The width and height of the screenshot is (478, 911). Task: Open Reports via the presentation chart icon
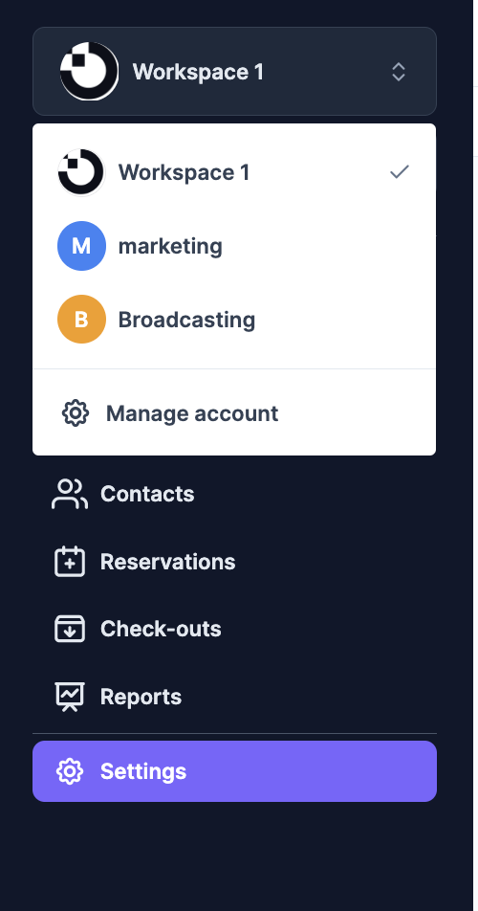pos(70,697)
